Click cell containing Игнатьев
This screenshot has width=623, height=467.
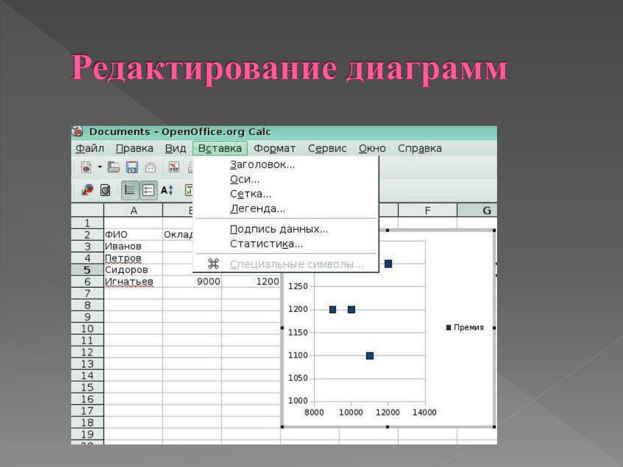click(x=133, y=282)
